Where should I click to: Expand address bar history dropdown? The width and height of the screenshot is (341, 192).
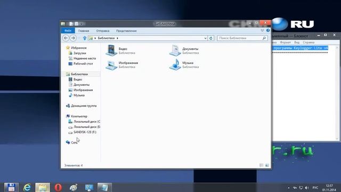point(205,38)
